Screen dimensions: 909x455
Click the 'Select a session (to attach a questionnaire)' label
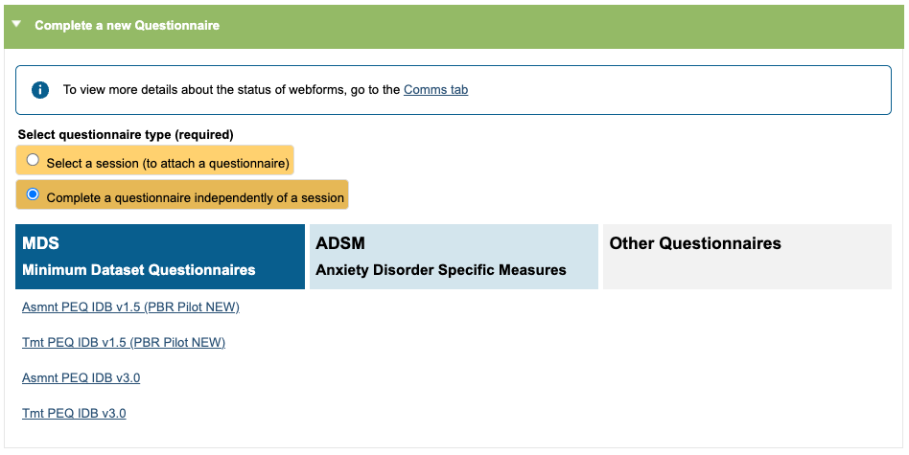pyautogui.click(x=168, y=164)
